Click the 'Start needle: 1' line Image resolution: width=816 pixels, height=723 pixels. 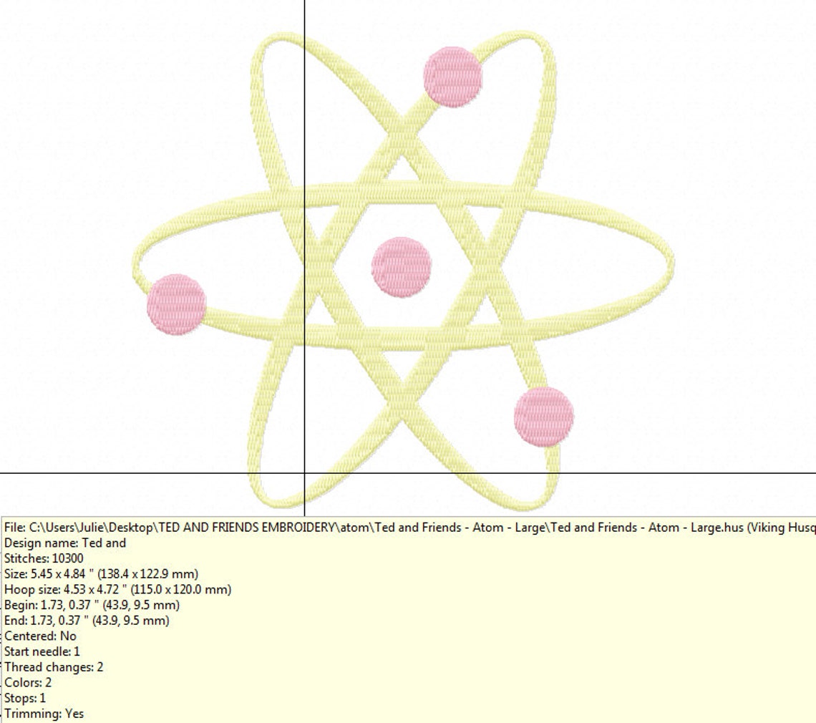(x=43, y=652)
